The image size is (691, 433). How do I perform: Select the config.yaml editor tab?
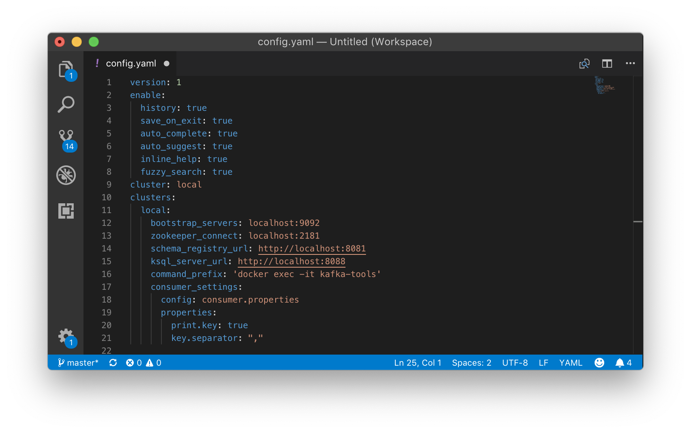pyautogui.click(x=131, y=63)
